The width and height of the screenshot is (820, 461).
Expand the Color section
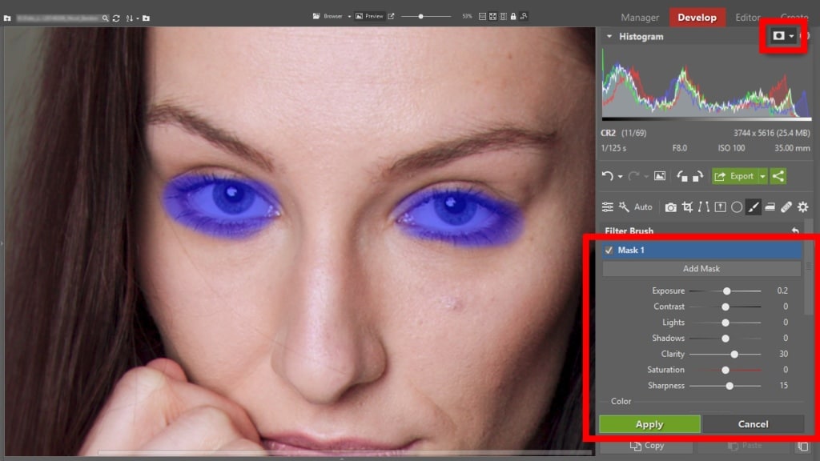[620, 401]
